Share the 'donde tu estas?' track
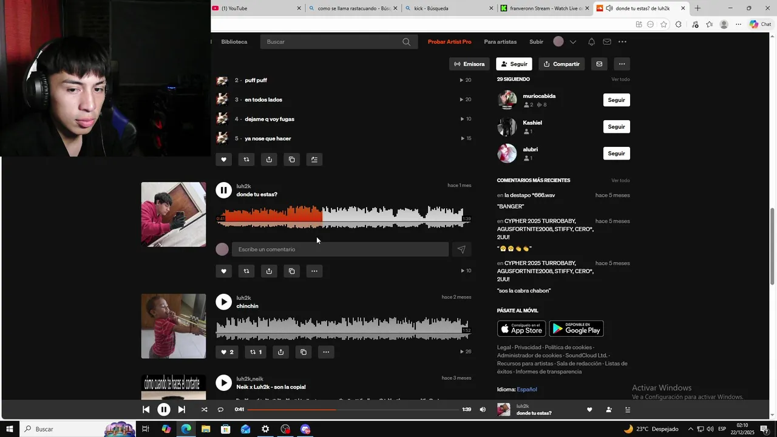 click(x=269, y=271)
